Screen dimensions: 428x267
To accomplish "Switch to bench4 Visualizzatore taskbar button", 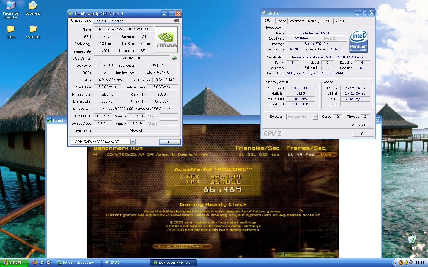I will pyautogui.click(x=78, y=263).
